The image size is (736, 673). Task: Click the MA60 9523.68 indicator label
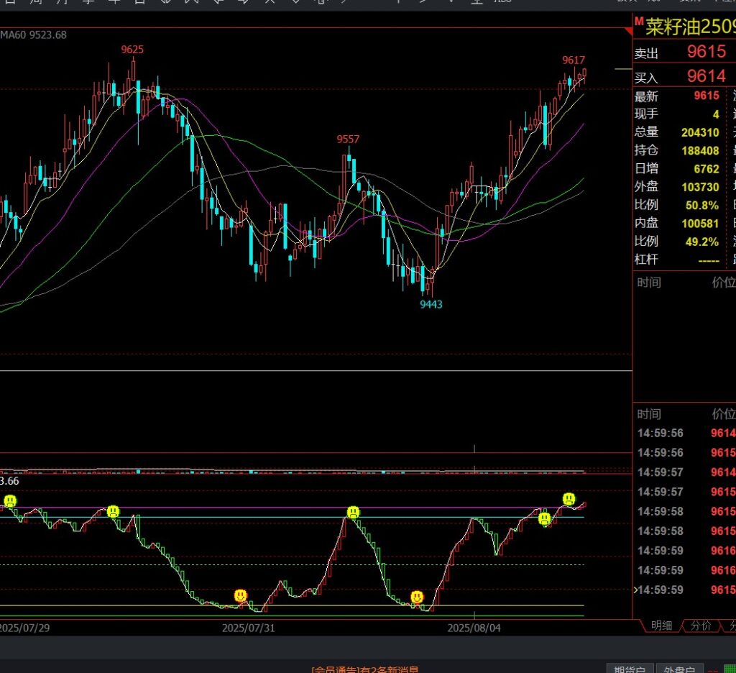click(33, 35)
